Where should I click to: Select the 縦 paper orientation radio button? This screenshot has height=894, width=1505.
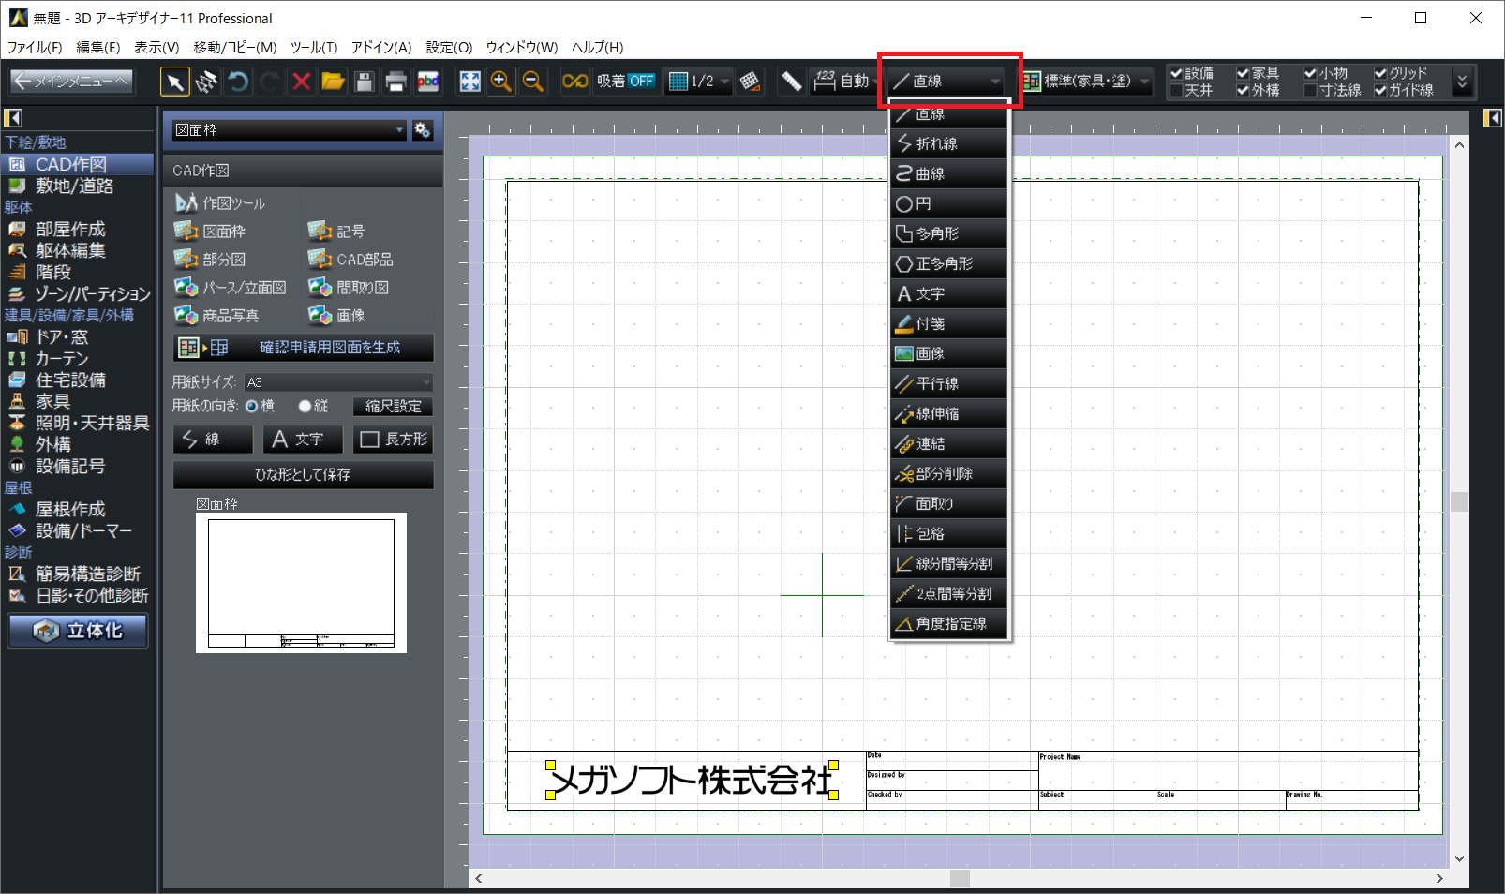coord(305,406)
